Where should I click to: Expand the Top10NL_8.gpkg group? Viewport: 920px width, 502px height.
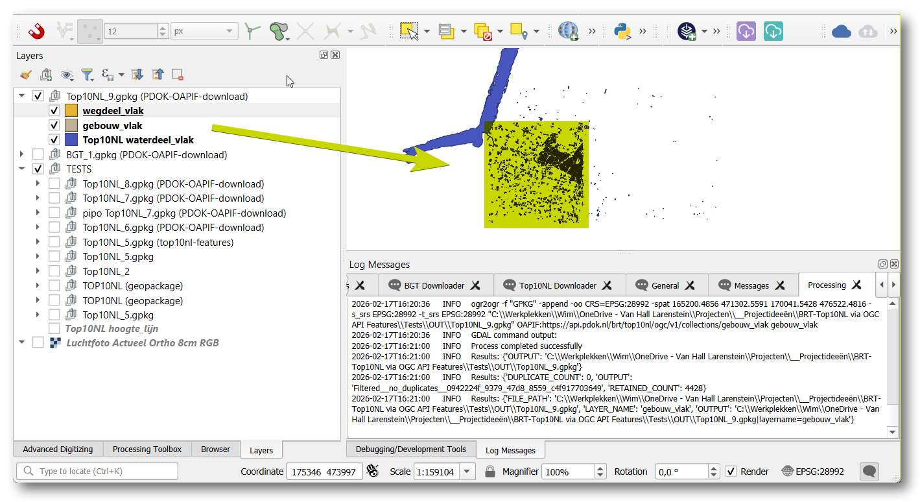[x=38, y=184]
